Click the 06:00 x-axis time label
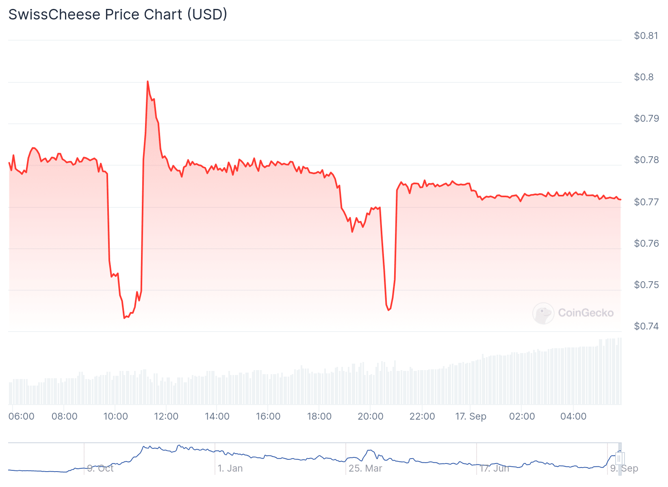The image size is (668, 487). click(x=22, y=416)
